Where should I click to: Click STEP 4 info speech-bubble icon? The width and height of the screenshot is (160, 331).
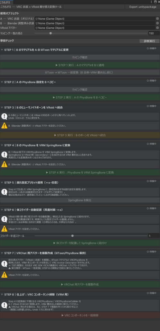(x=4, y=155)
